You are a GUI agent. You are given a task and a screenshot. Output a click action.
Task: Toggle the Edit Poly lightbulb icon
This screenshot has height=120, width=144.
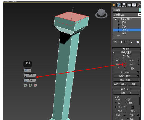click(116, 19)
